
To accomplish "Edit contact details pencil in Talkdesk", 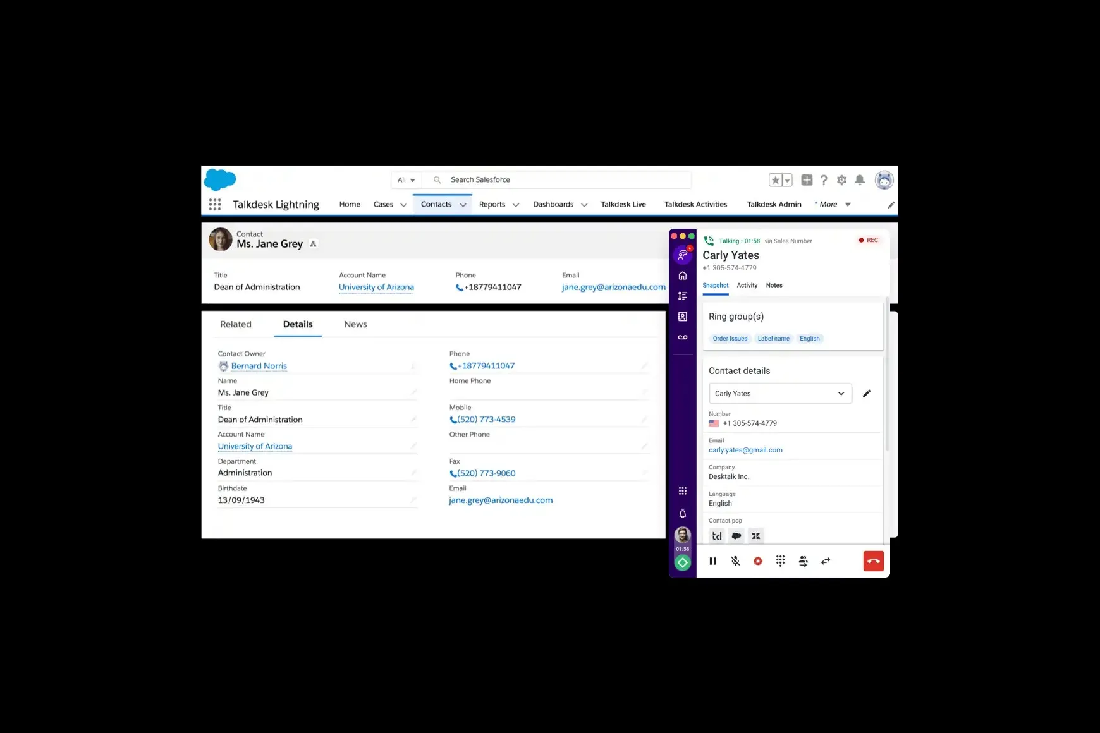I will 867,394.
